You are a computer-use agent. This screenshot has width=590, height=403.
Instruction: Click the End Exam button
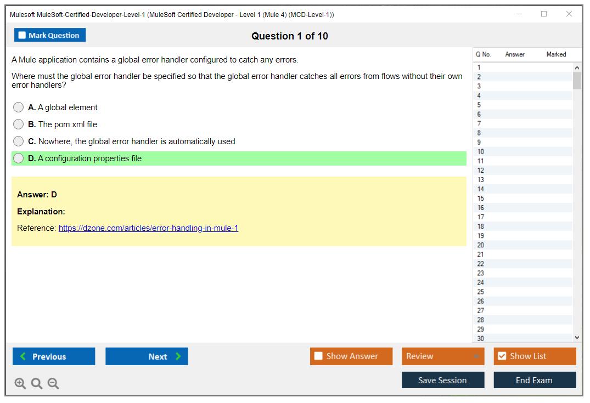pos(535,380)
